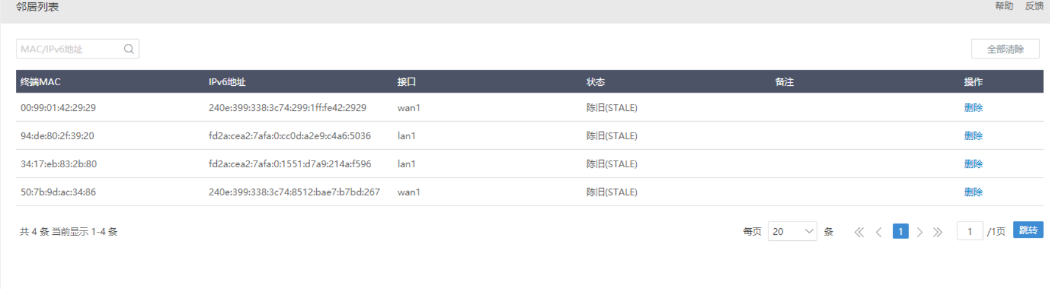The image size is (1050, 289).
Task: Delete the 34:17:eb:83:2b:80 neighbor entry
Action: click(973, 164)
